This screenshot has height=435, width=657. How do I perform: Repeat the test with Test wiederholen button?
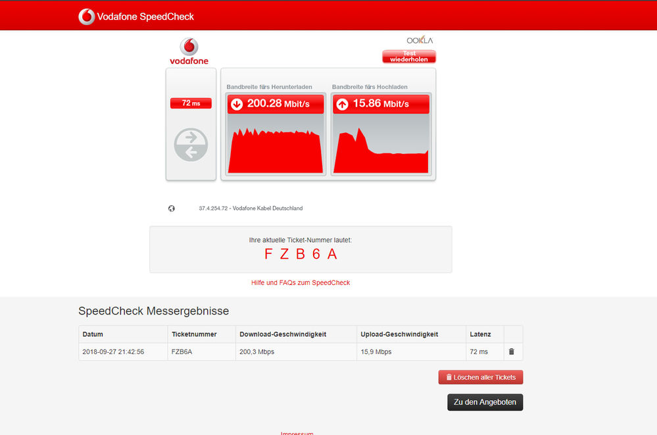coord(409,57)
